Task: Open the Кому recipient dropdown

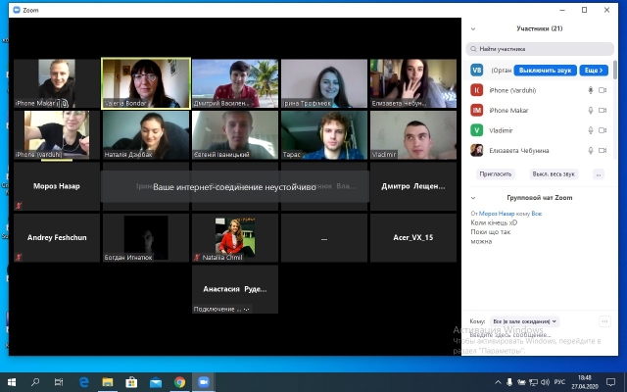Action: click(x=524, y=321)
